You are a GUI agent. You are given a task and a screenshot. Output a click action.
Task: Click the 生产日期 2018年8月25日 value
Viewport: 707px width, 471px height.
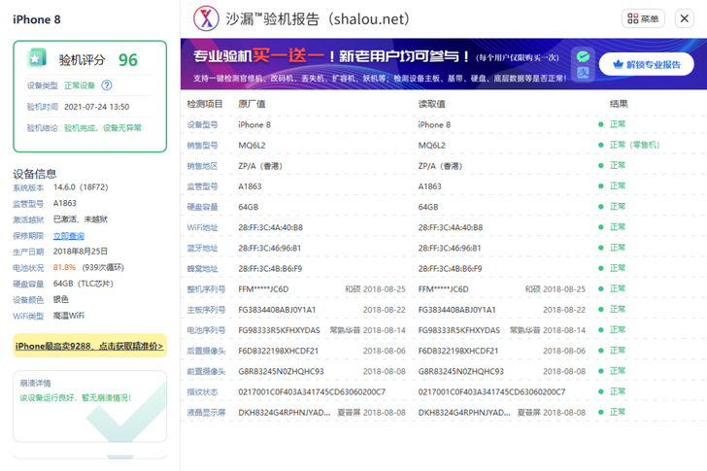click(81, 252)
